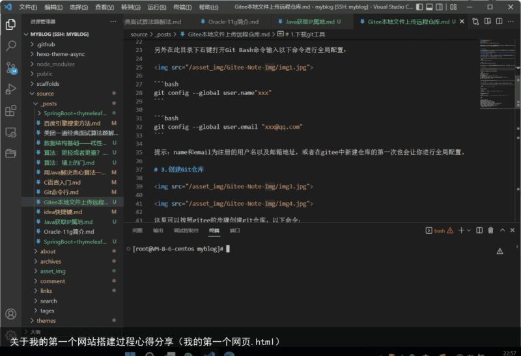
Task: Expand the asset_img folder
Action: (72, 271)
